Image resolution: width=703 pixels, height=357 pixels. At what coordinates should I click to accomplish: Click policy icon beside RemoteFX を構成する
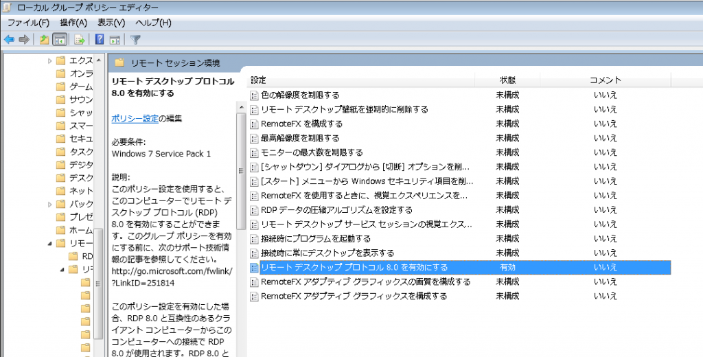(x=254, y=124)
